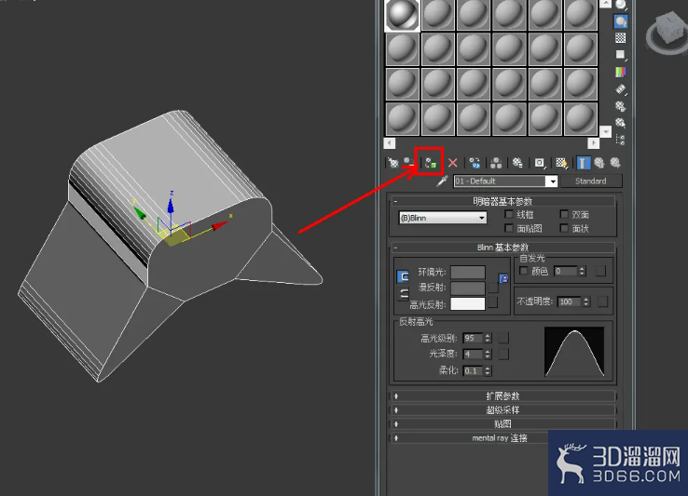
Task: Click the 不透明度 spinner arrows
Action: pyautogui.click(x=586, y=302)
